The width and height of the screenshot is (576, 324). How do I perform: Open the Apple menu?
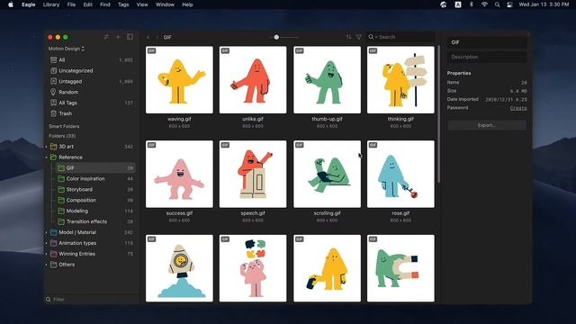pos(11,4)
